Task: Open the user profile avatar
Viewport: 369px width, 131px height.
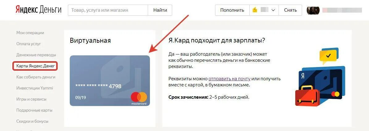Action: coord(313,10)
